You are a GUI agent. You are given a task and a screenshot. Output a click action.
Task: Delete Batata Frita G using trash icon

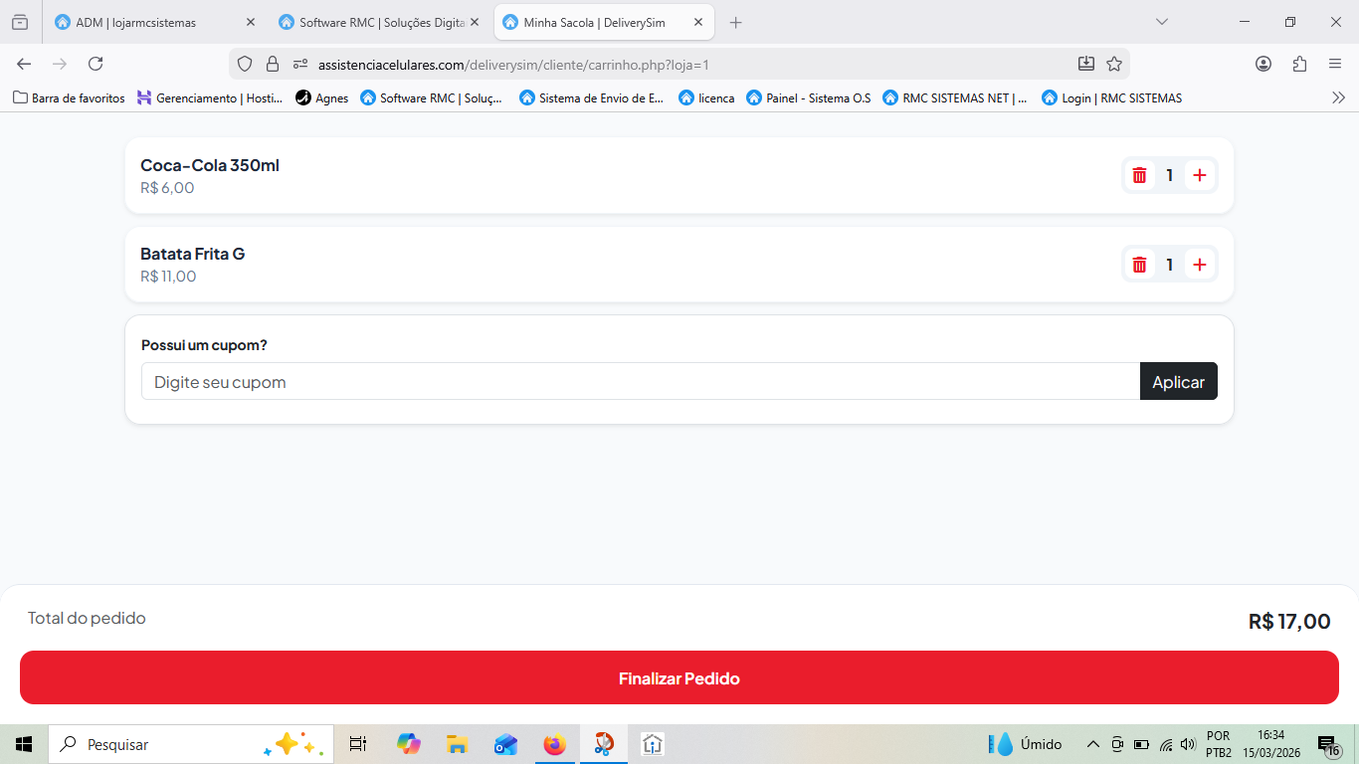coord(1139,265)
